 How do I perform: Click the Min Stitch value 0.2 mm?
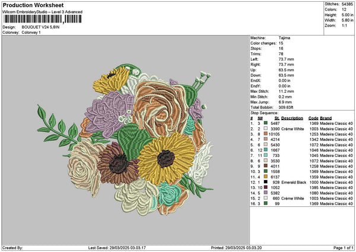pos(285,97)
